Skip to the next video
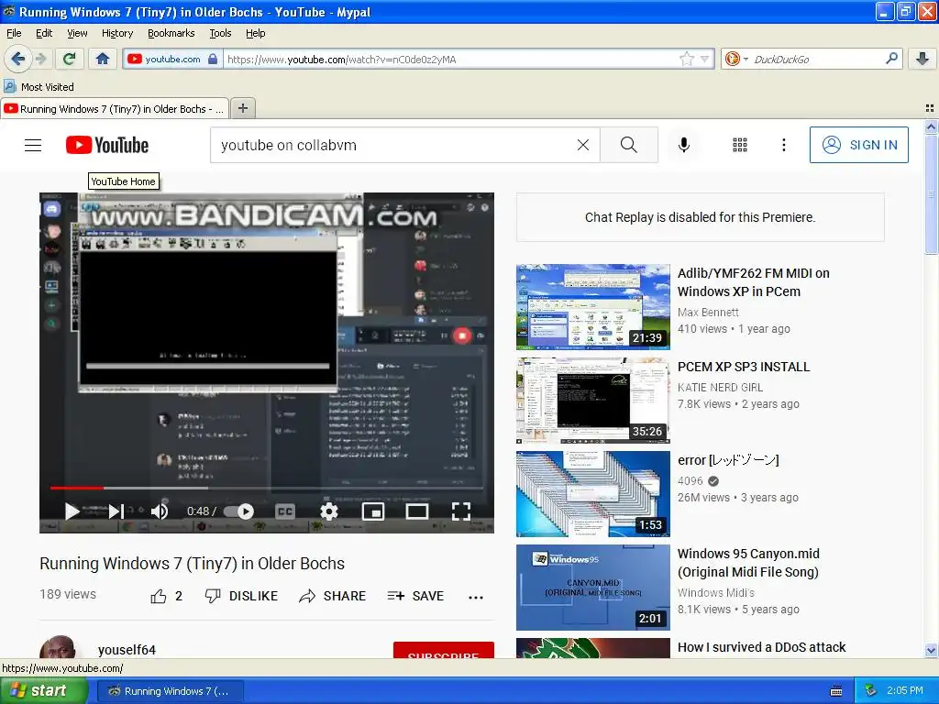 click(116, 511)
